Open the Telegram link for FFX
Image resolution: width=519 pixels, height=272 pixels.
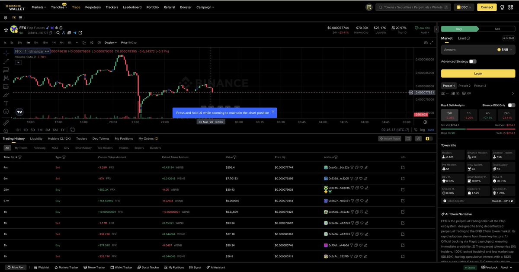tap(74, 33)
